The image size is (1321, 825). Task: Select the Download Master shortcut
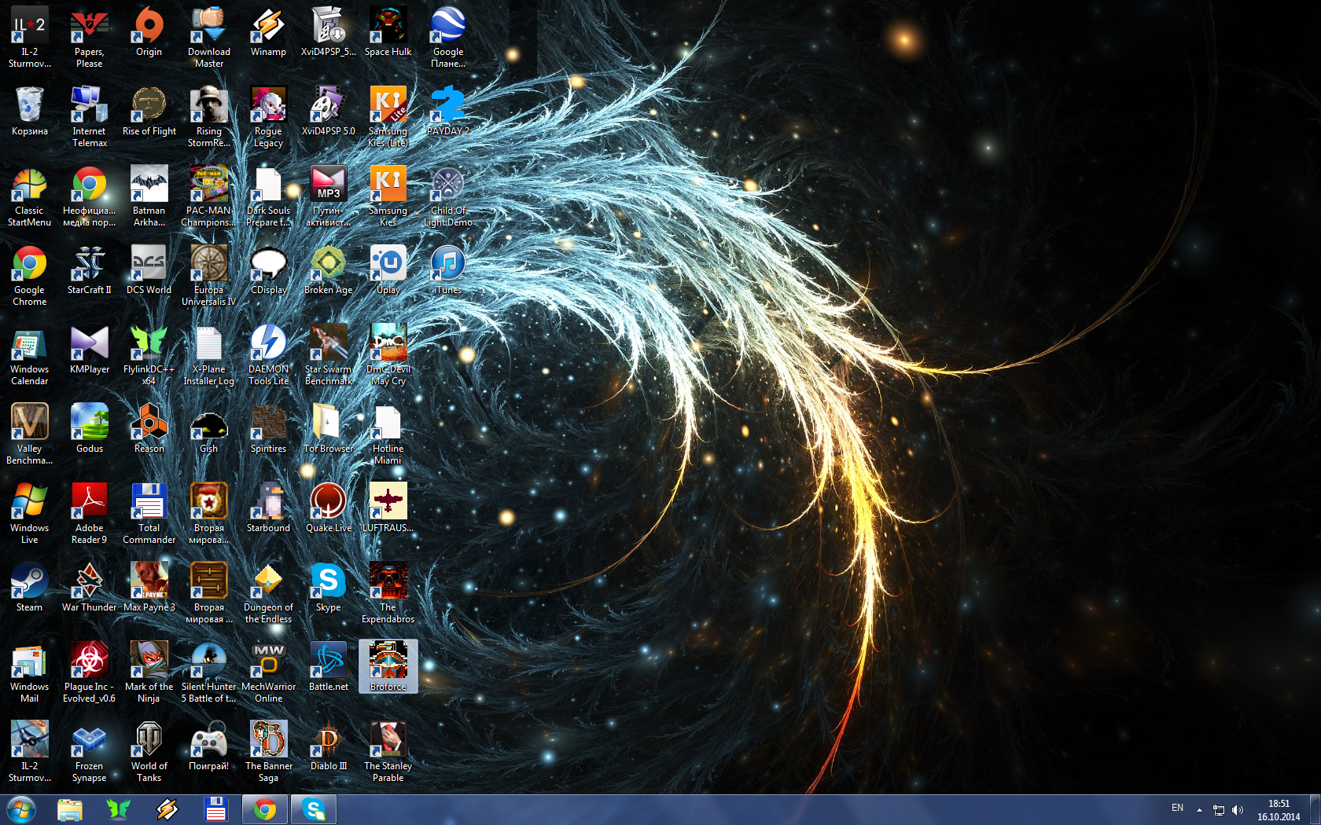click(x=208, y=37)
